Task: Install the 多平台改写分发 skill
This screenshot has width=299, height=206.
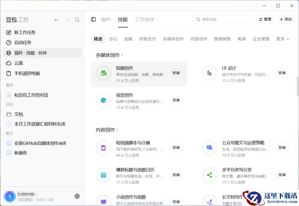Action: [x=282, y=175]
